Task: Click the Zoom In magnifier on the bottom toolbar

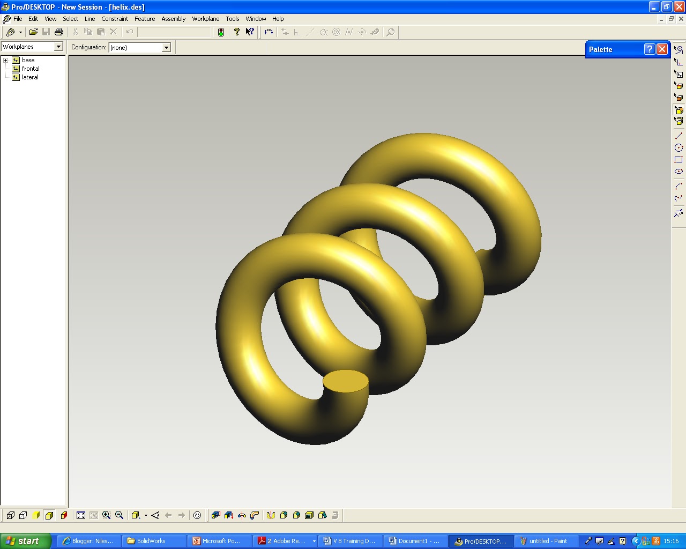Action: pos(107,515)
